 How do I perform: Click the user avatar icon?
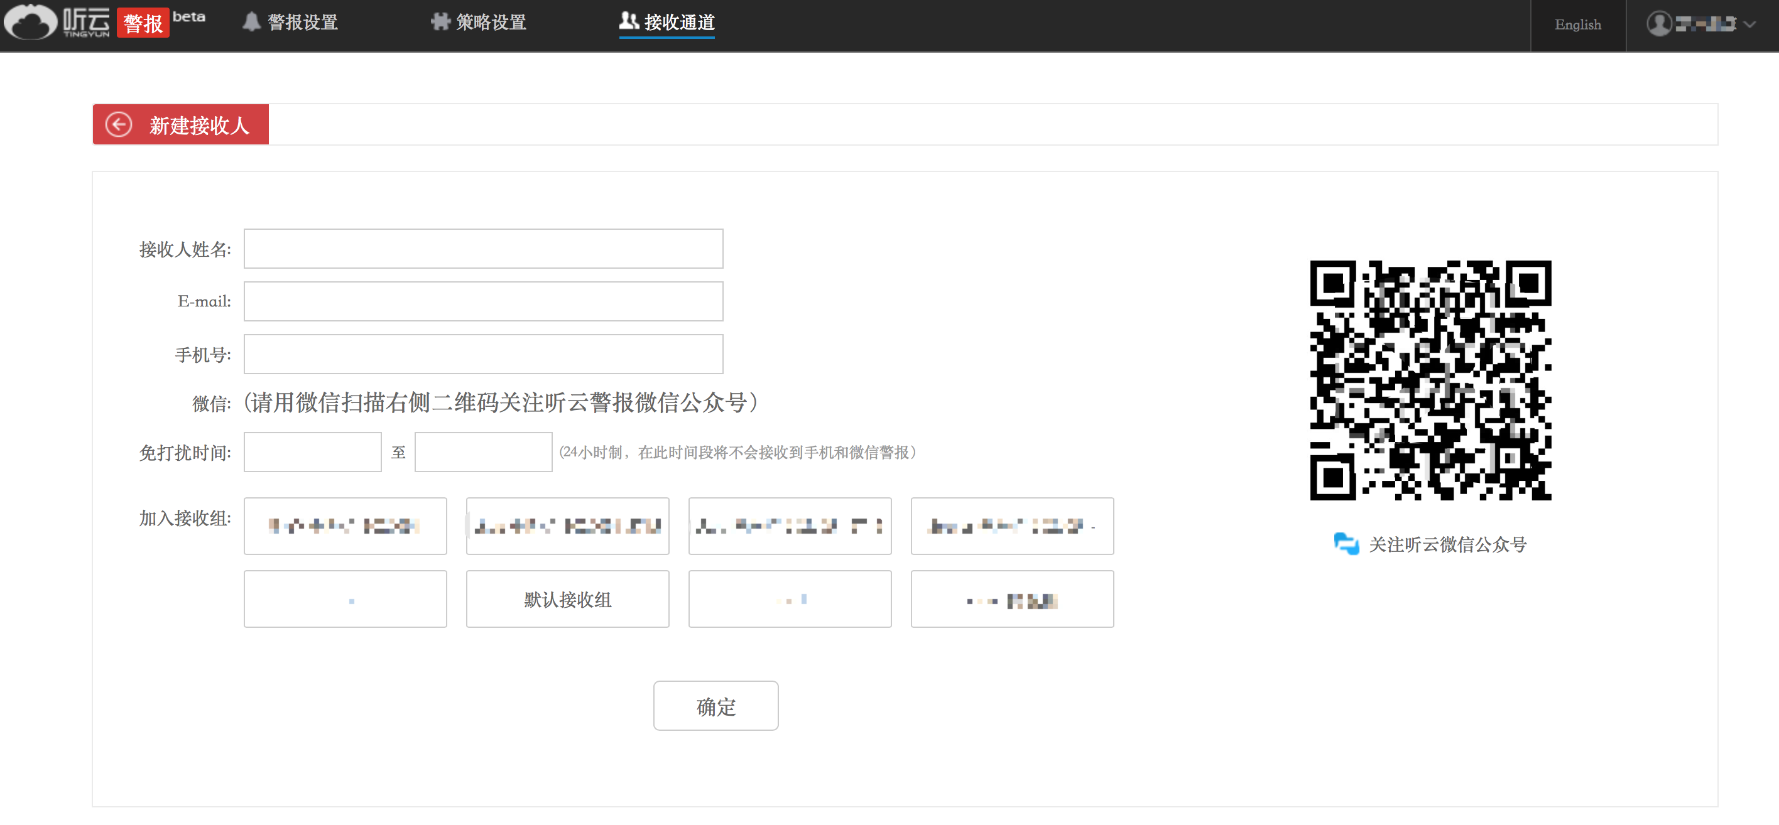pos(1658,24)
